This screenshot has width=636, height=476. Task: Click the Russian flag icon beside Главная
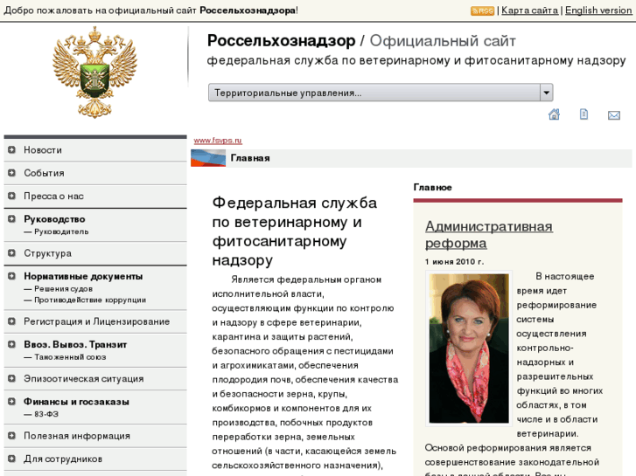pyautogui.click(x=208, y=158)
